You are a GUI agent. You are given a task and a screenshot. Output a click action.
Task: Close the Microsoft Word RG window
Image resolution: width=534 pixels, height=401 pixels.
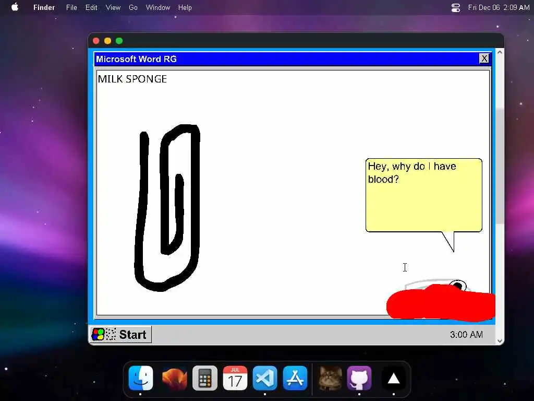[484, 58]
